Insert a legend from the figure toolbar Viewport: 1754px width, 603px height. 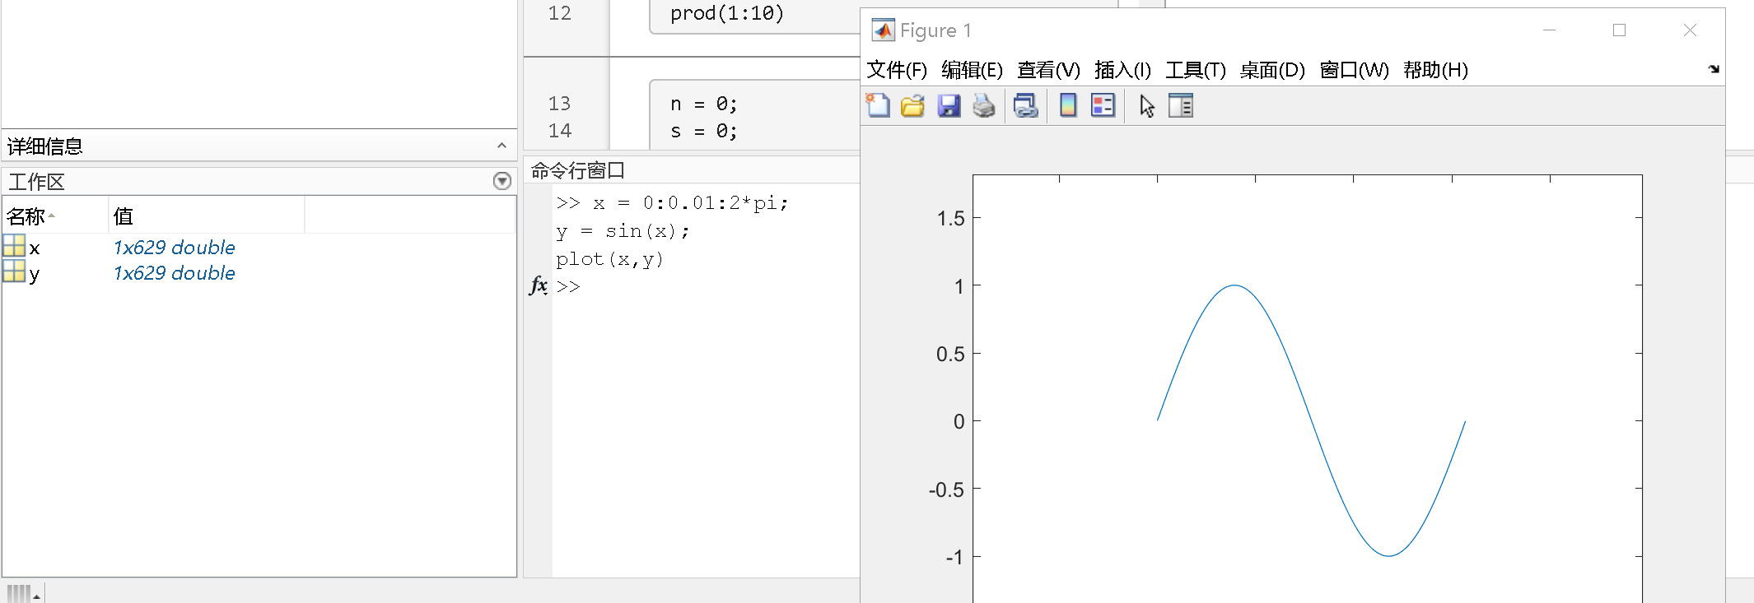(1103, 105)
